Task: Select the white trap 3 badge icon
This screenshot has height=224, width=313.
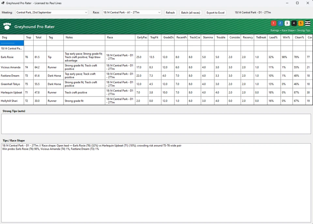Action: click(x=287, y=23)
